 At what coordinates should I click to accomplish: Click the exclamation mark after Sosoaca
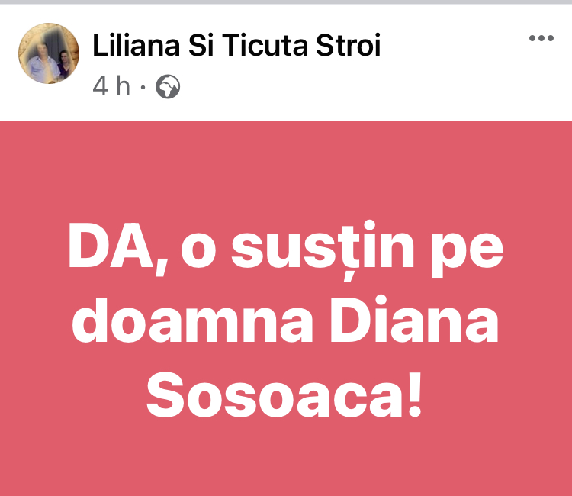pos(415,395)
